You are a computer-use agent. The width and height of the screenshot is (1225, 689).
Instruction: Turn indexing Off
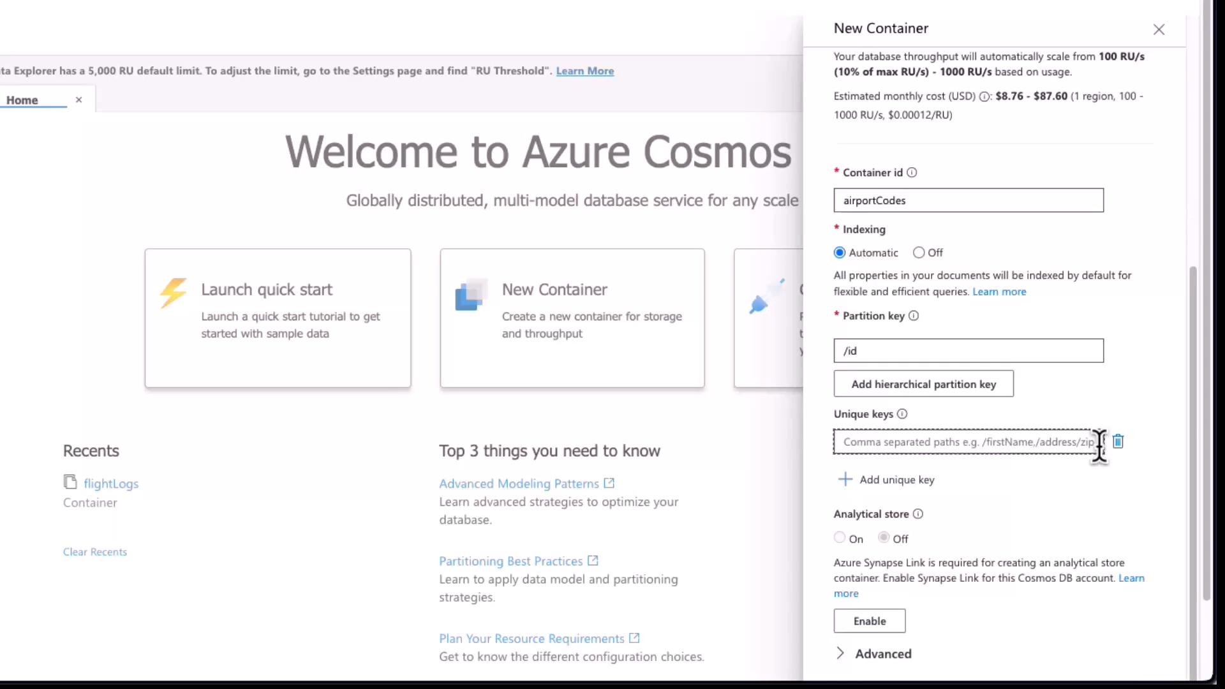click(x=919, y=253)
